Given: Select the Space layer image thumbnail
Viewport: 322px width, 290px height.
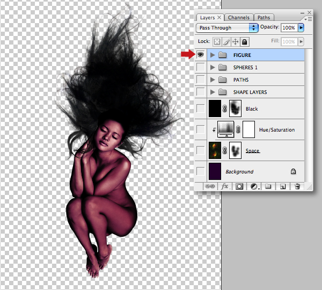Looking at the screenshot, I should point(215,150).
